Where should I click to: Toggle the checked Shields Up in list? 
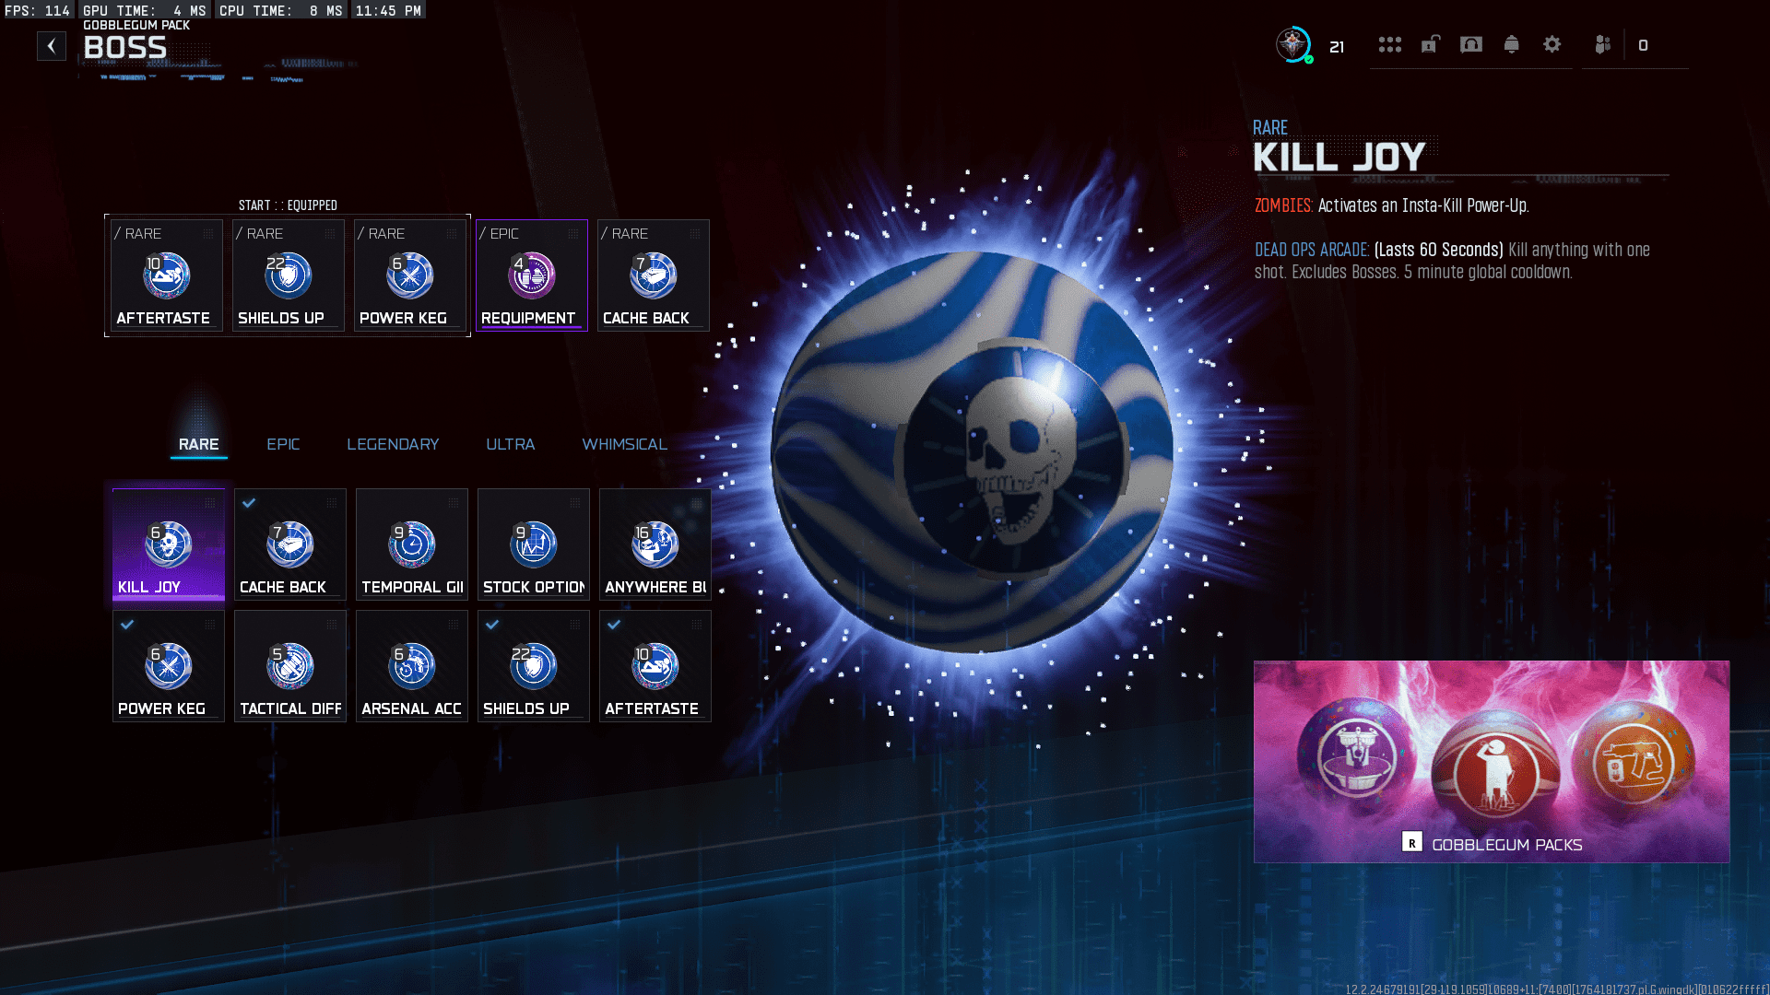click(x=533, y=666)
